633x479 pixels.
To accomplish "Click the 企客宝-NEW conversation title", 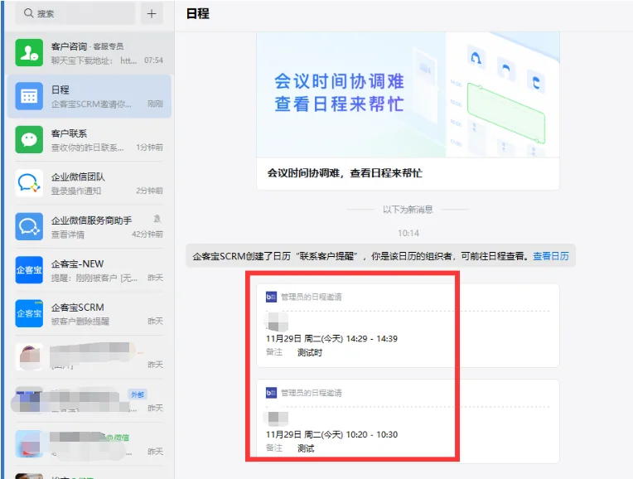I will [77, 264].
